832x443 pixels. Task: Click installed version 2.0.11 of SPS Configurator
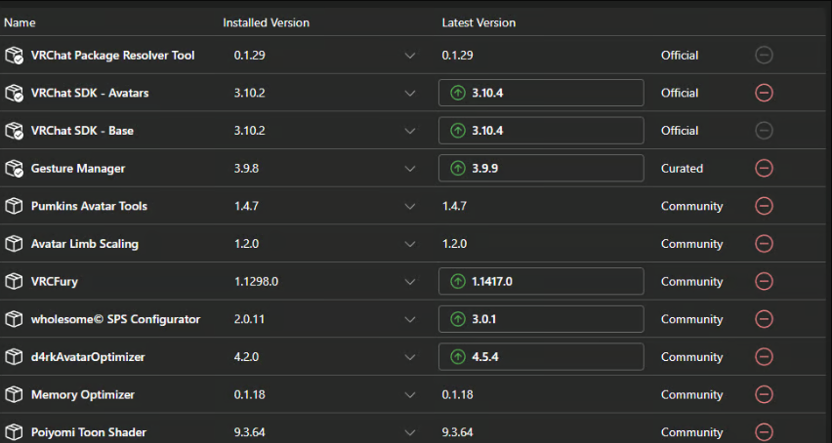pos(249,319)
